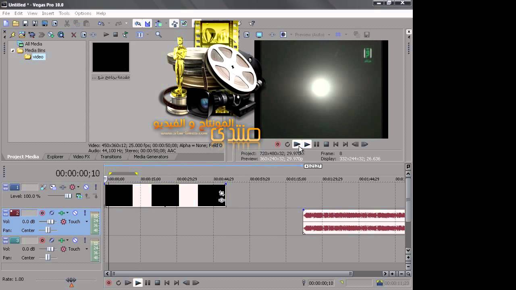Save project with the floppy disk icon
516x290 pixels.
pyautogui.click(x=25, y=24)
